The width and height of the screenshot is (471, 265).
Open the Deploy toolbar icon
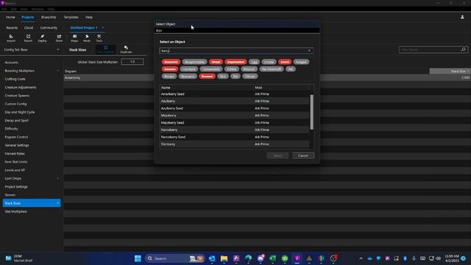[x=43, y=38]
